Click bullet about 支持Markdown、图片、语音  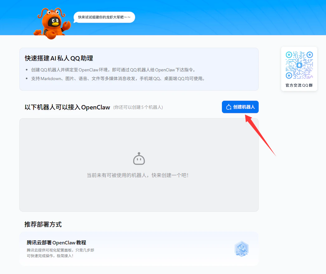tap(118, 79)
